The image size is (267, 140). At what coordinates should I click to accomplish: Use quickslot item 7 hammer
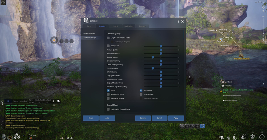192,126
